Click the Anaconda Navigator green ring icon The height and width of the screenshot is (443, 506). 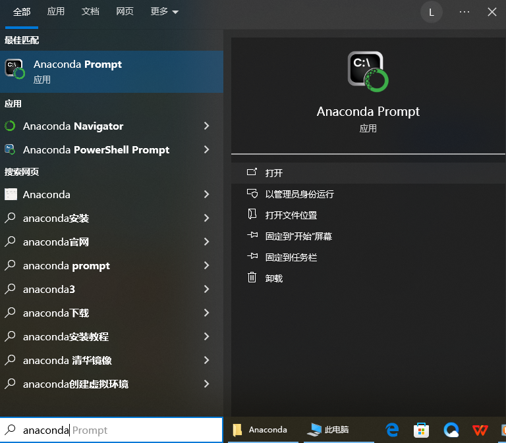pyautogui.click(x=10, y=126)
